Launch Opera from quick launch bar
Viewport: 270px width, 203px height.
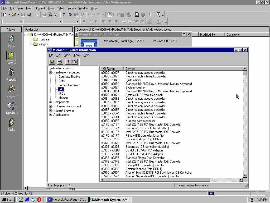(x=39, y=200)
